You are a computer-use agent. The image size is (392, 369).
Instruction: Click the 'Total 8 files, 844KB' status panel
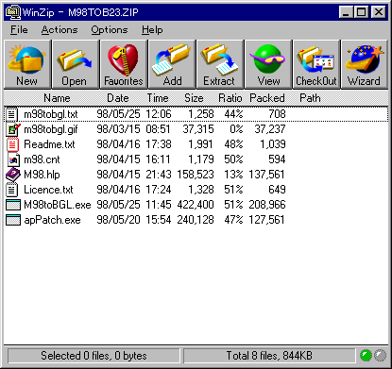[269, 356]
